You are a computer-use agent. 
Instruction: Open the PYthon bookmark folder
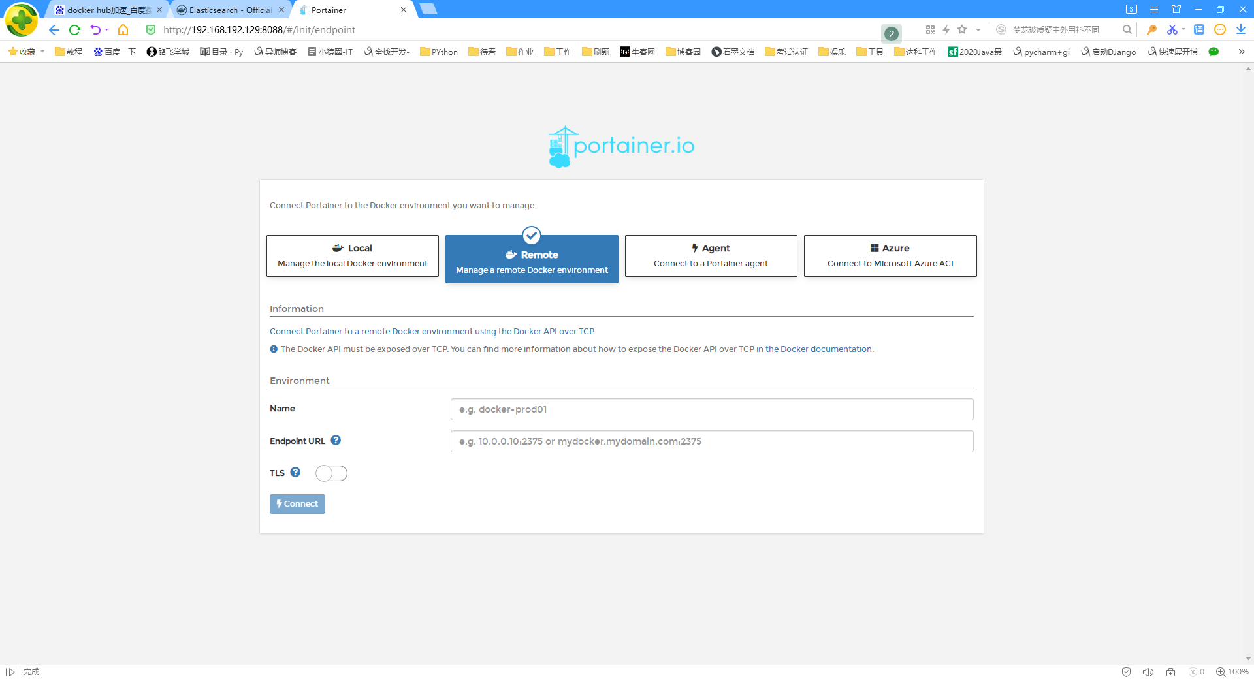(x=439, y=52)
